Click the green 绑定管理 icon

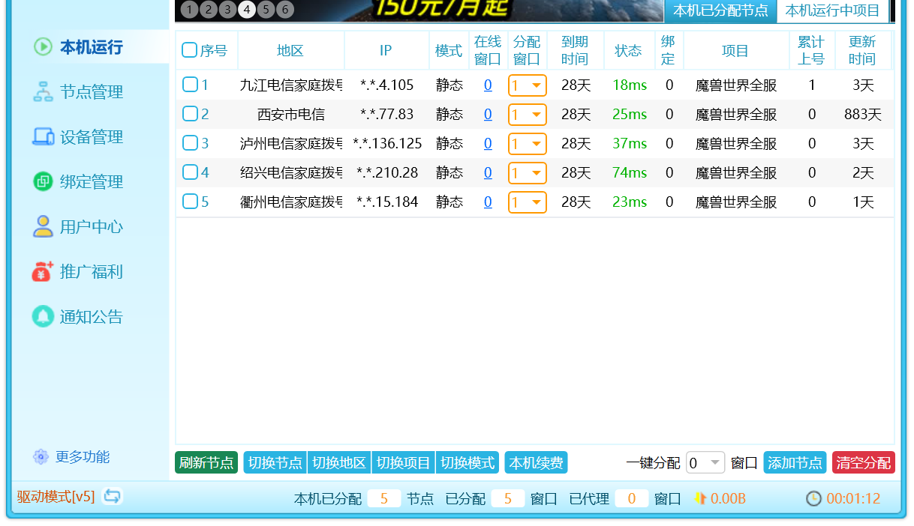(x=43, y=182)
